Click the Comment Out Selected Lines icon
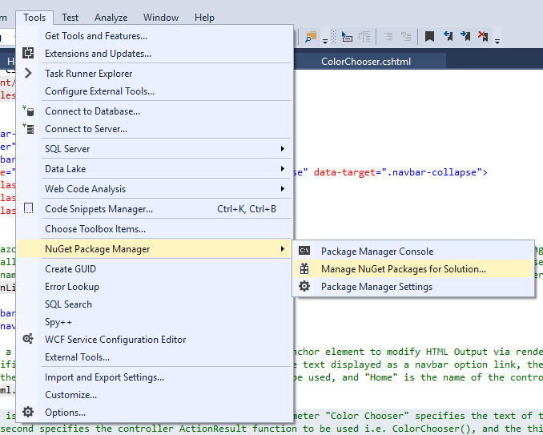Image resolution: width=543 pixels, height=435 pixels. [x=388, y=36]
